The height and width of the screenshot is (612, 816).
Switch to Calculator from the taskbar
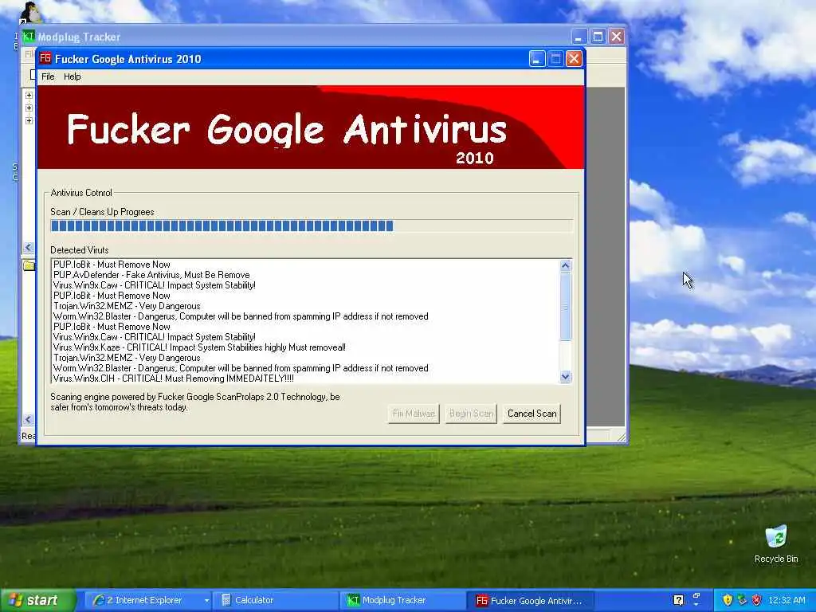pyautogui.click(x=276, y=601)
